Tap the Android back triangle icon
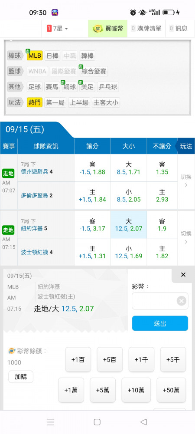 (x=143, y=422)
